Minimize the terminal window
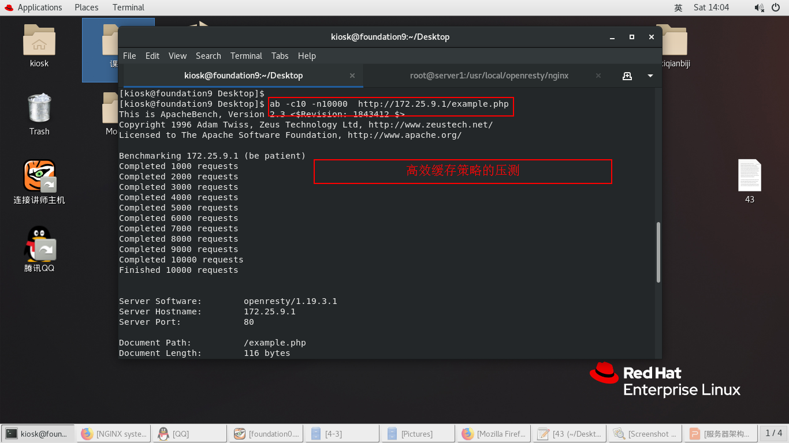This screenshot has height=443, width=789. [613, 37]
